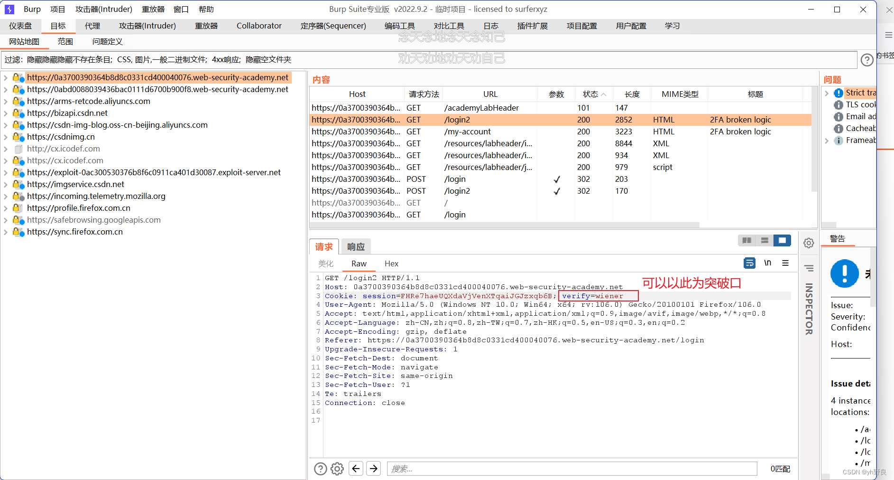Expand the Strict transport issue entry
Viewport: 894px width, 480px height.
(x=827, y=93)
